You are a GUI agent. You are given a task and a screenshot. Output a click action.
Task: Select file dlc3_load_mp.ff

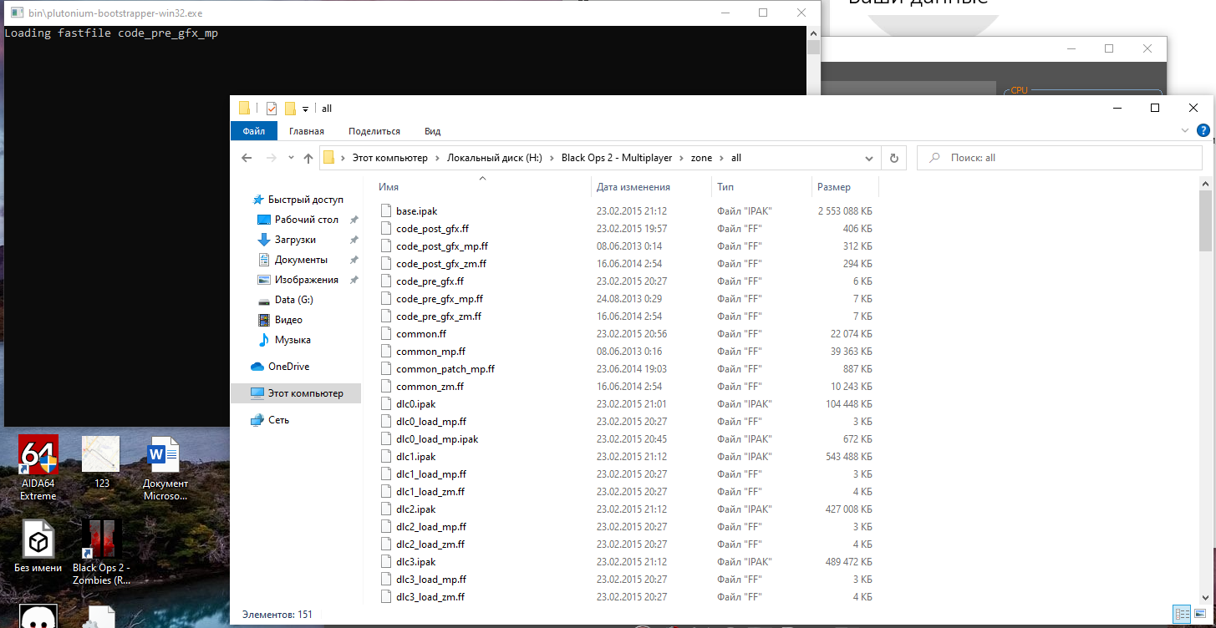click(431, 580)
